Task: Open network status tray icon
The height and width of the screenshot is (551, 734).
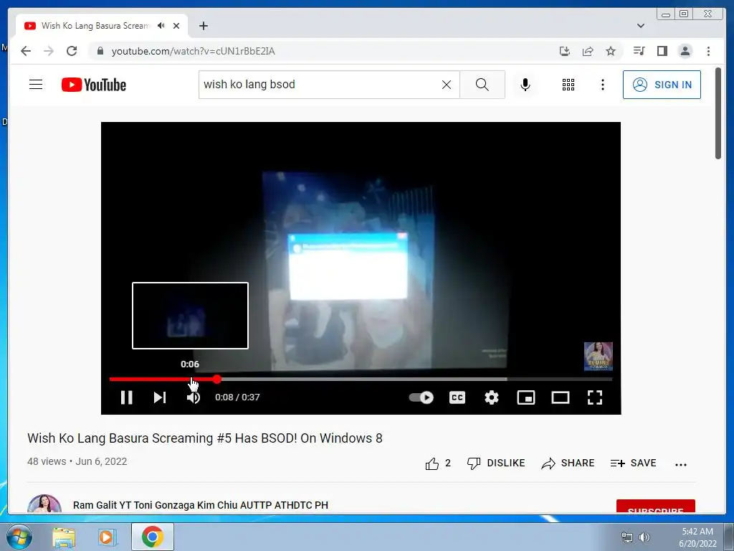Action: click(x=626, y=537)
